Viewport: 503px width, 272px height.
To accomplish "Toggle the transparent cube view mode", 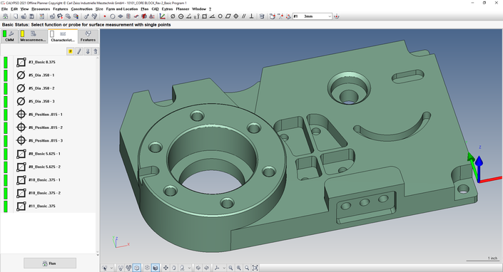I will point(137,268).
